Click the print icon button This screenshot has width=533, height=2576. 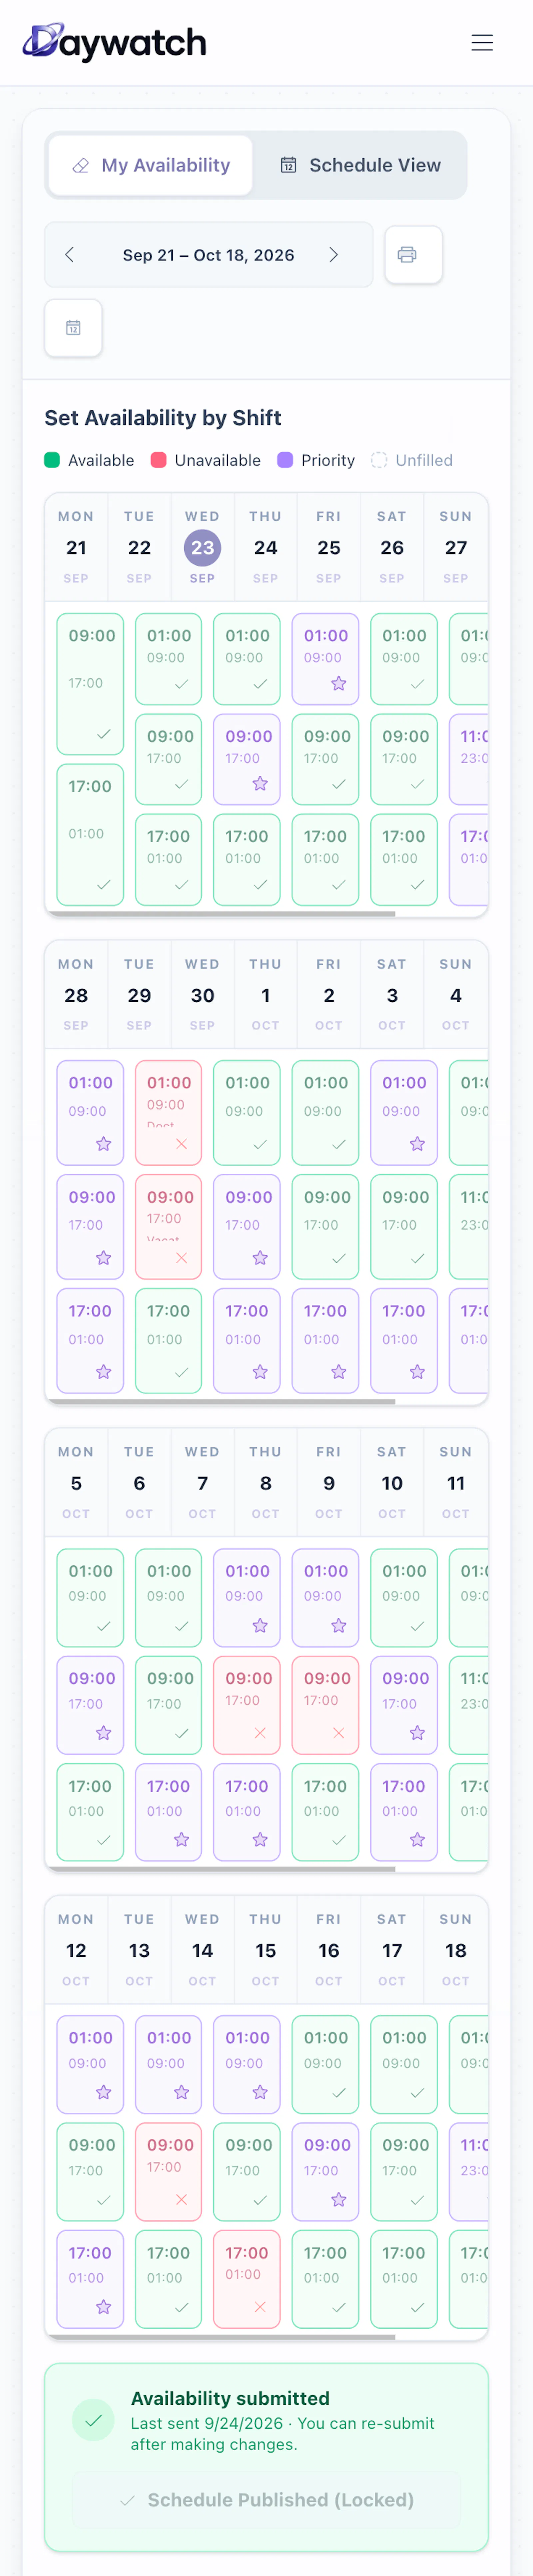[413, 255]
